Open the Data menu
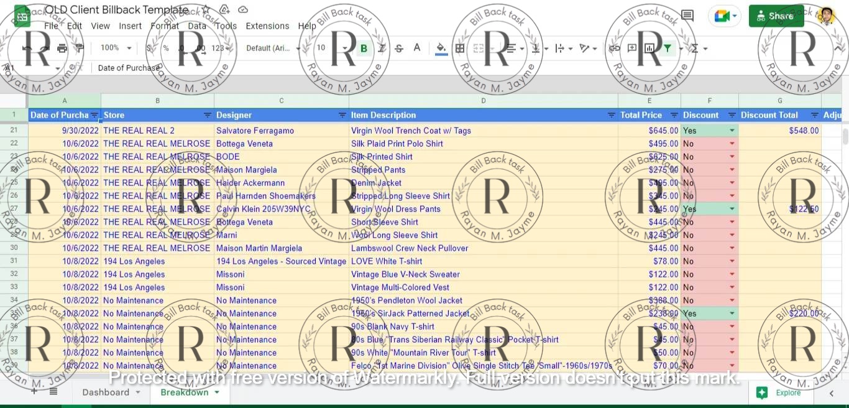 tap(197, 26)
